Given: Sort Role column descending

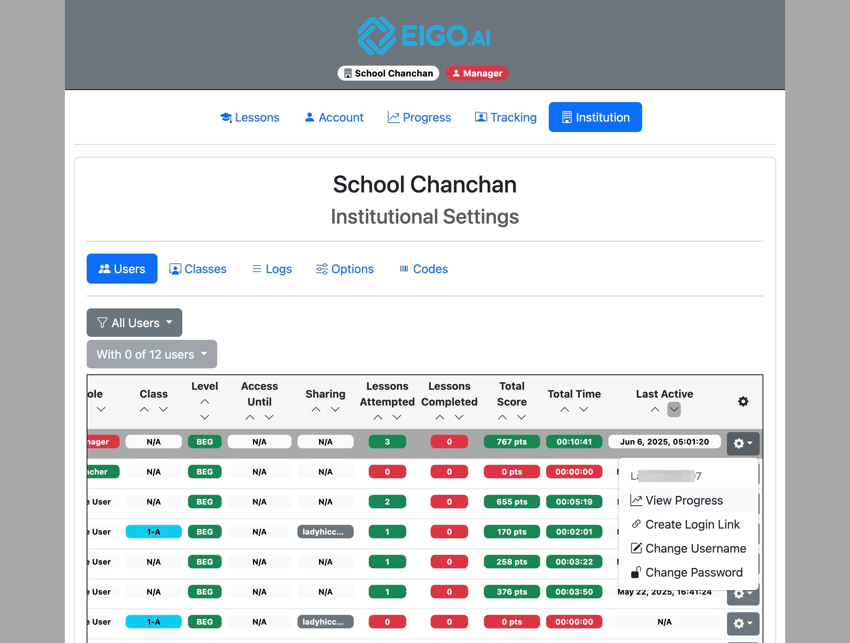Looking at the screenshot, I should tap(101, 409).
